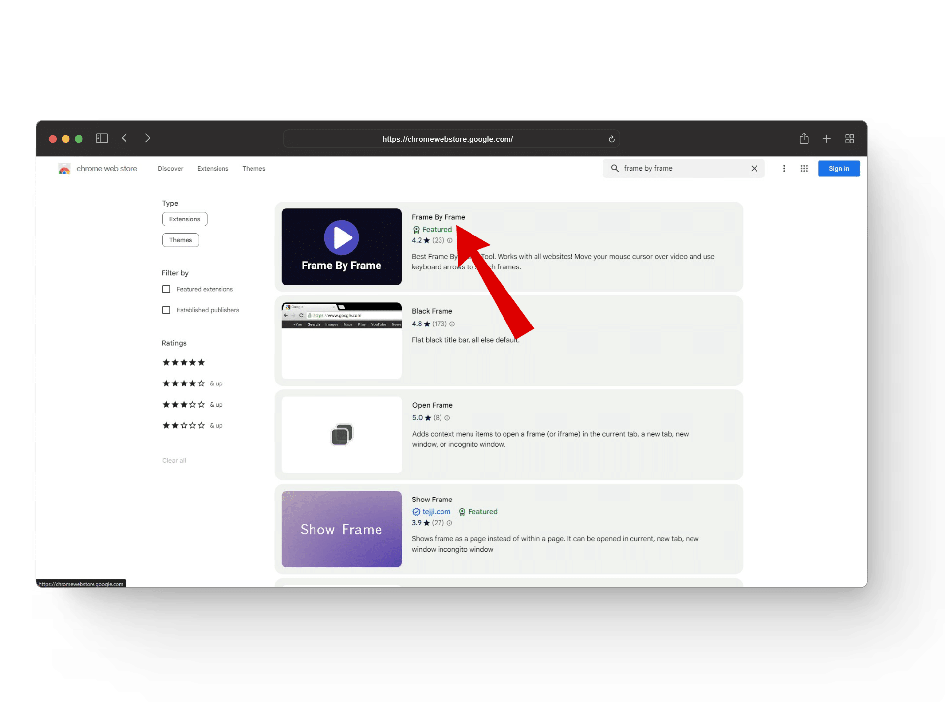Click the sidebar toggle icon in browser toolbar
This screenshot has width=945, height=708.
click(x=102, y=138)
